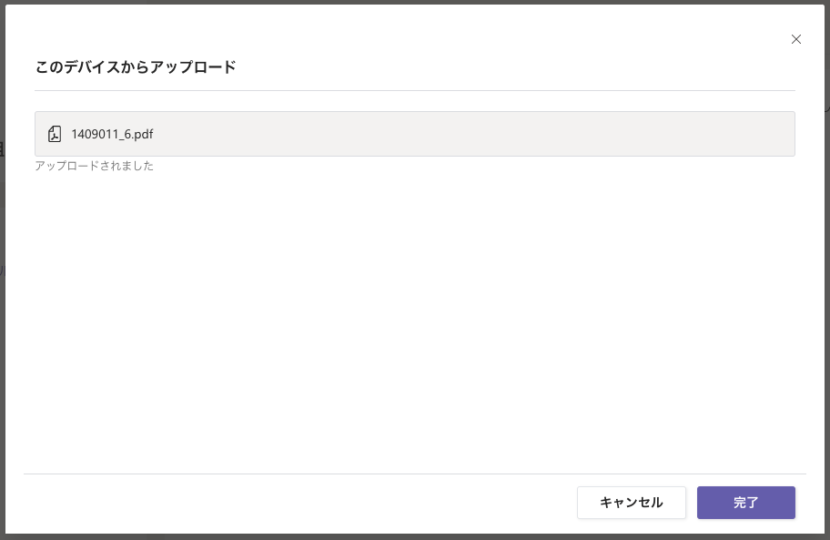Click the PDF file type icon
830x540 pixels.
tap(55, 134)
